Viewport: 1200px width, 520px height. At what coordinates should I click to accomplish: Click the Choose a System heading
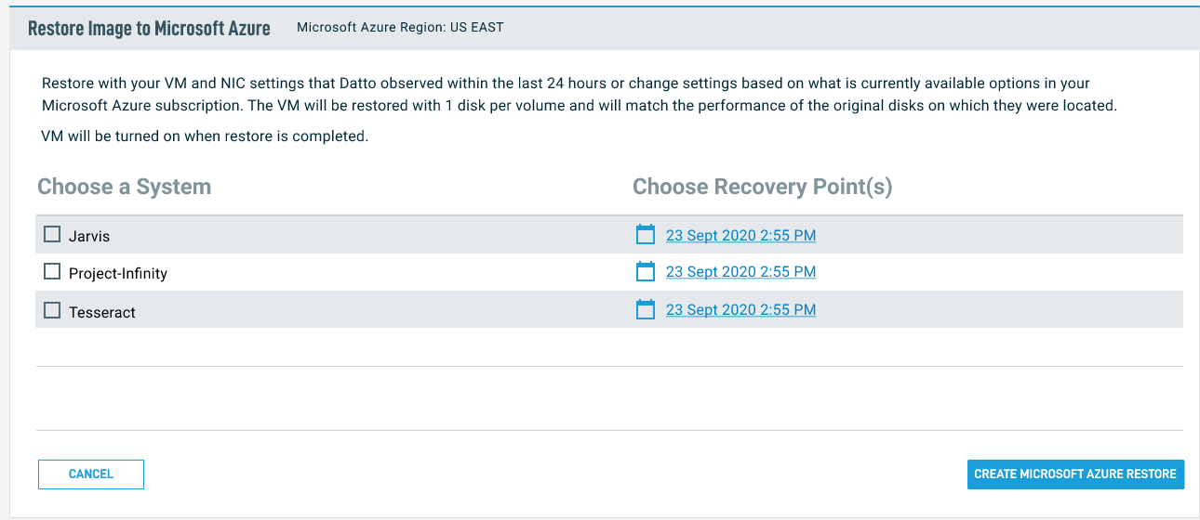124,187
